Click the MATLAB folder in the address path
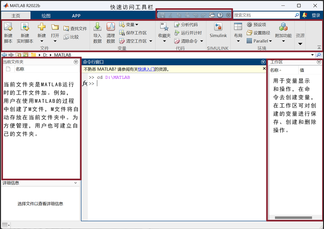This screenshot has width=324, height=229. 63,55
